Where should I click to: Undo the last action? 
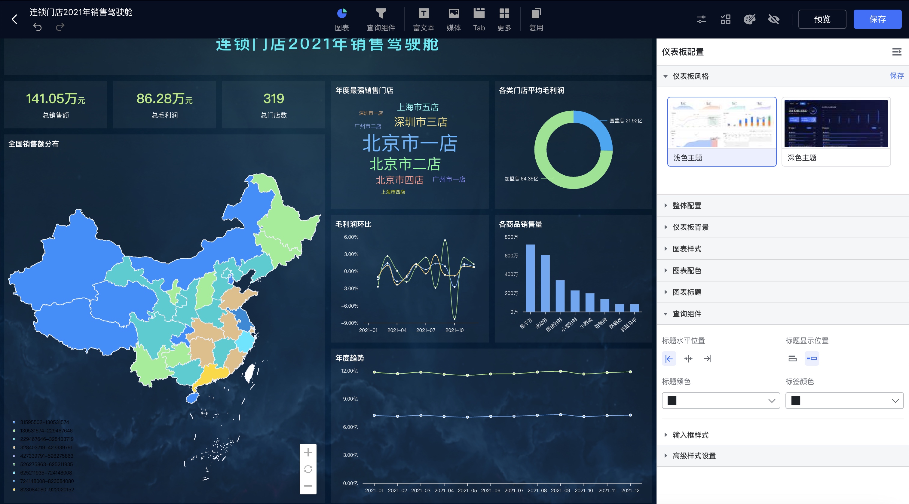pyautogui.click(x=37, y=27)
